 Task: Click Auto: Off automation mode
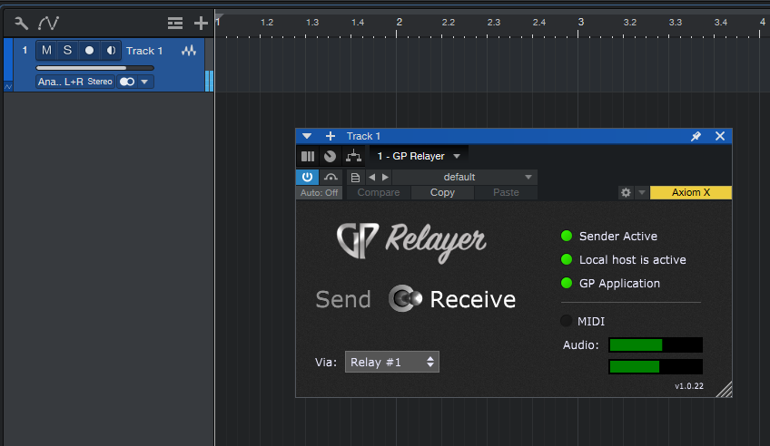tap(320, 193)
